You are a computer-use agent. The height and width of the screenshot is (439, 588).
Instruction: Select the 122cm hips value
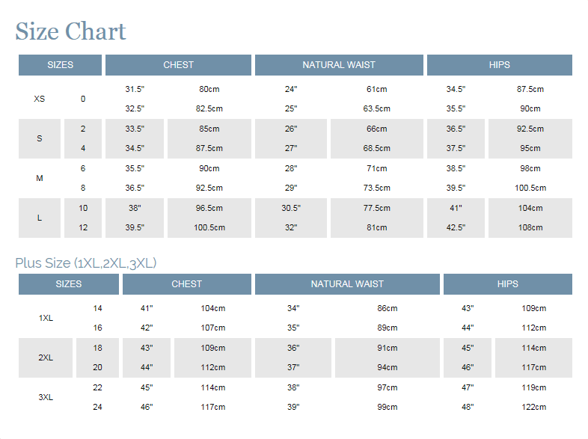[534, 407]
